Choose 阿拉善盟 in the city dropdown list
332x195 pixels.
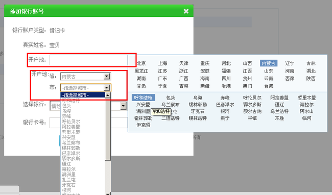pos(71,127)
